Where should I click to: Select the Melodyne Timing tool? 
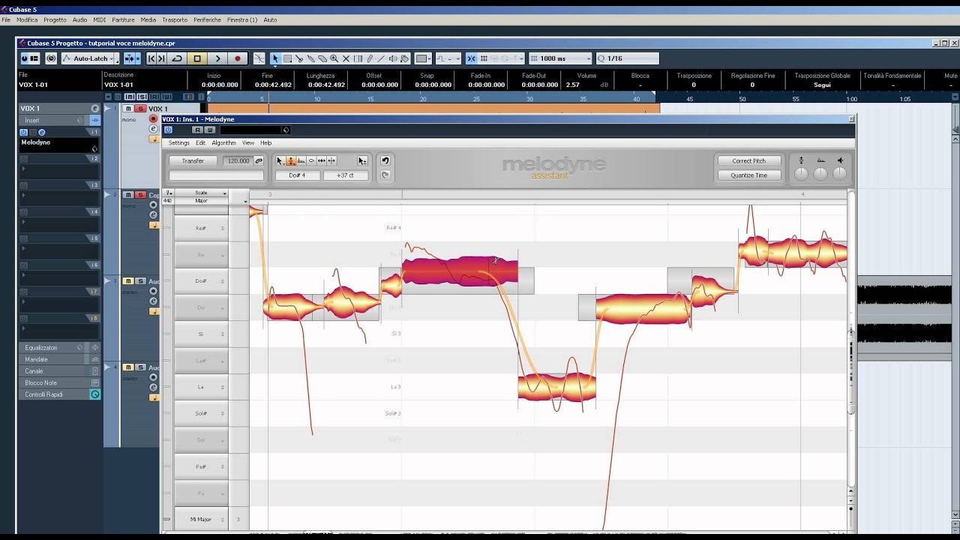[x=321, y=160]
